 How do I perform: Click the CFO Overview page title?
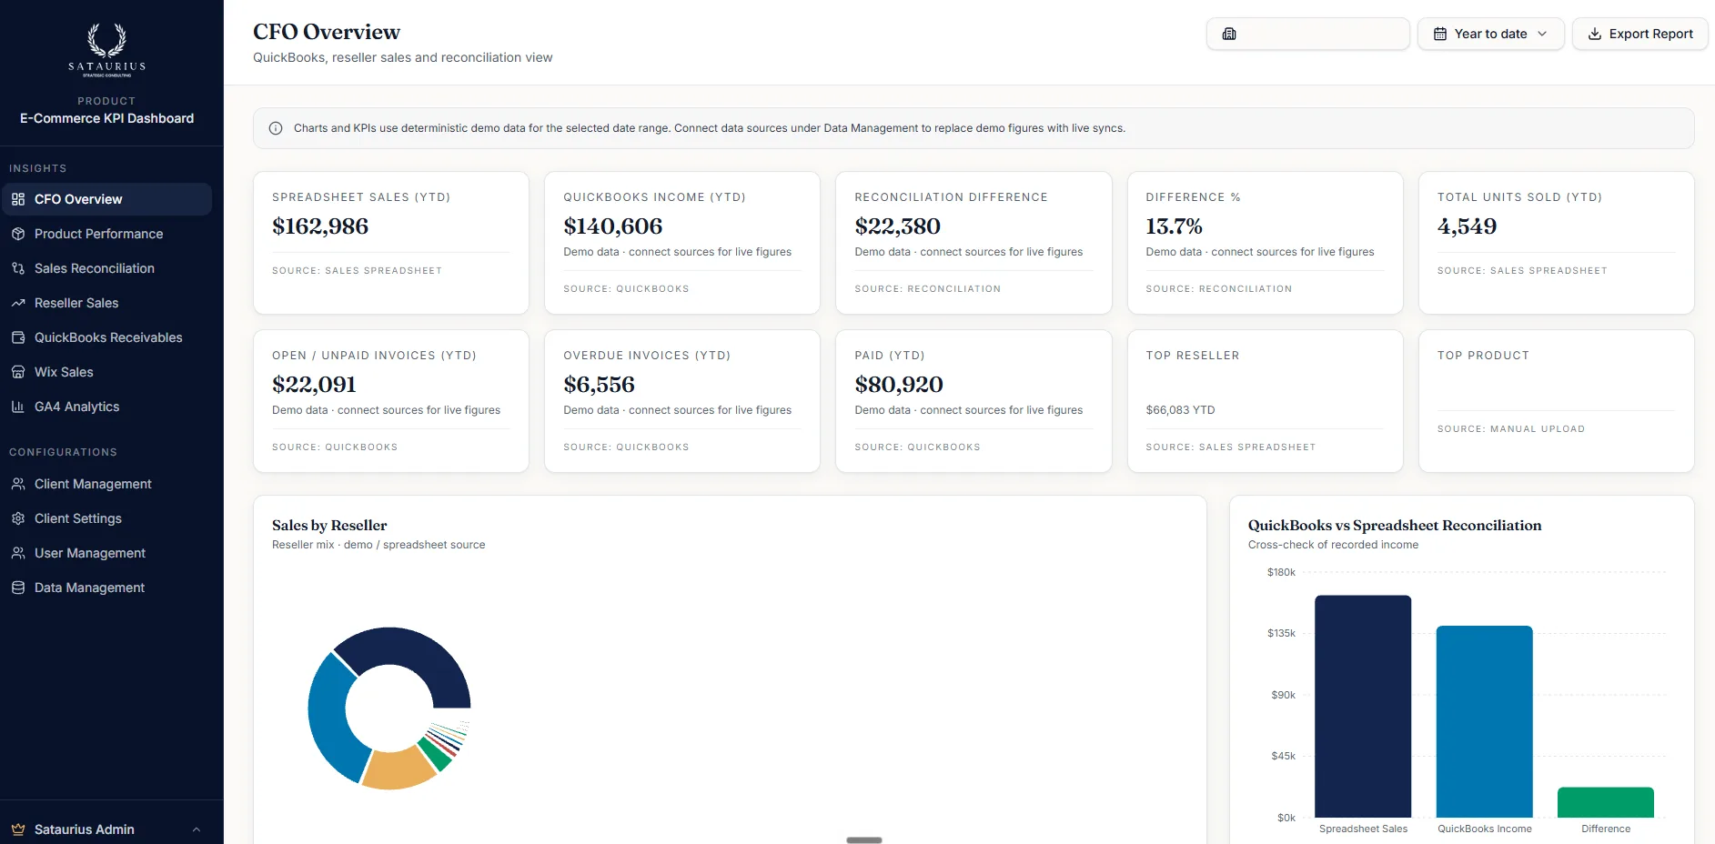click(x=327, y=32)
